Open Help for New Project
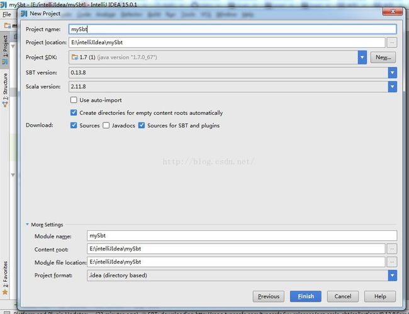 tap(380, 296)
